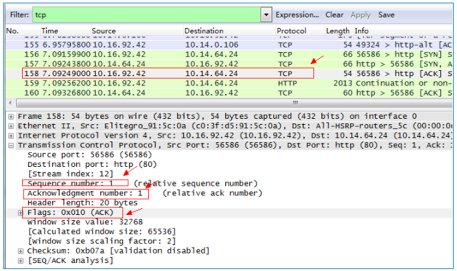Save the current display filter
The height and width of the screenshot is (271, 457).
tap(386, 15)
